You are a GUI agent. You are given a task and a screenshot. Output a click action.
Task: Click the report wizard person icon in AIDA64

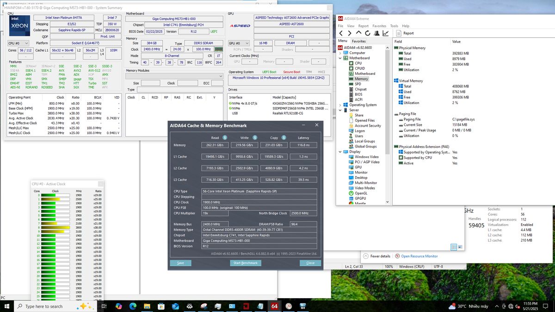tap(377, 33)
